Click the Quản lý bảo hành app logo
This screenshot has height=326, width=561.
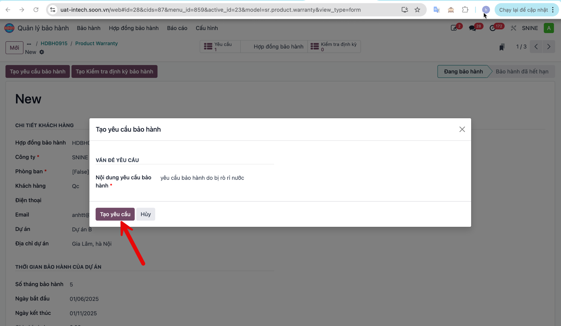tap(9, 28)
